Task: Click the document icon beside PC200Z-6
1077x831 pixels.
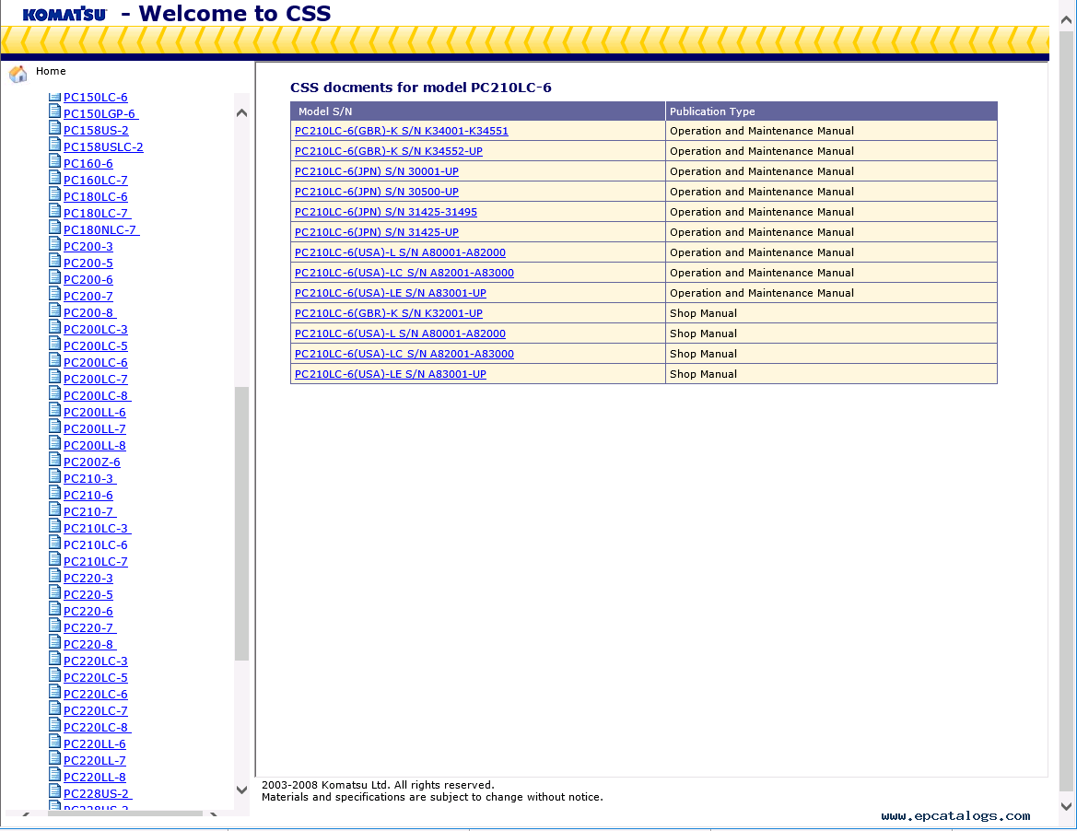Action: point(55,460)
